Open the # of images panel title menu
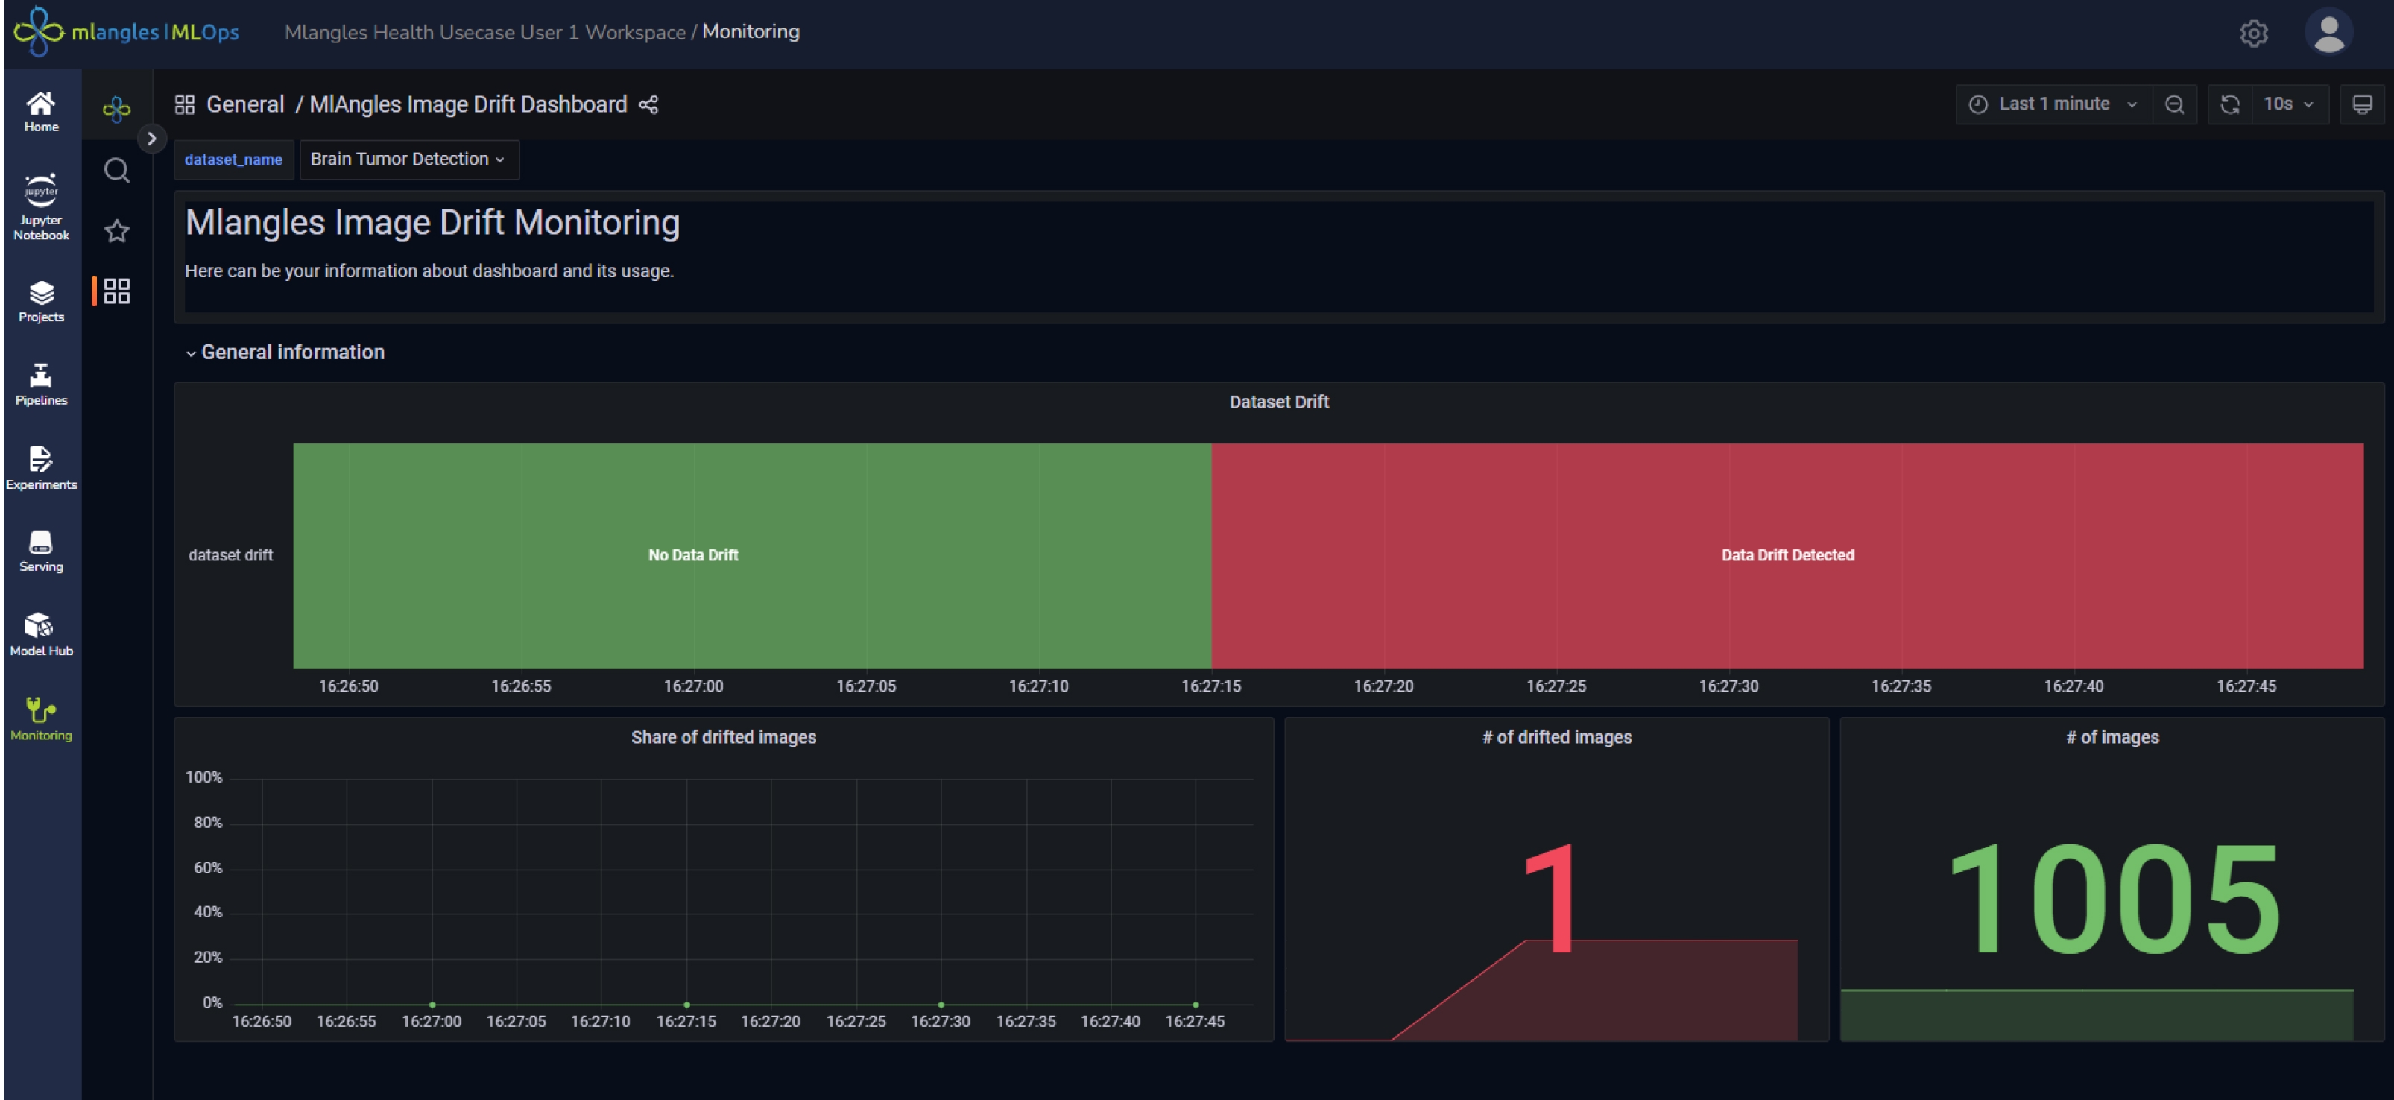The image size is (2394, 1100). coord(2112,737)
